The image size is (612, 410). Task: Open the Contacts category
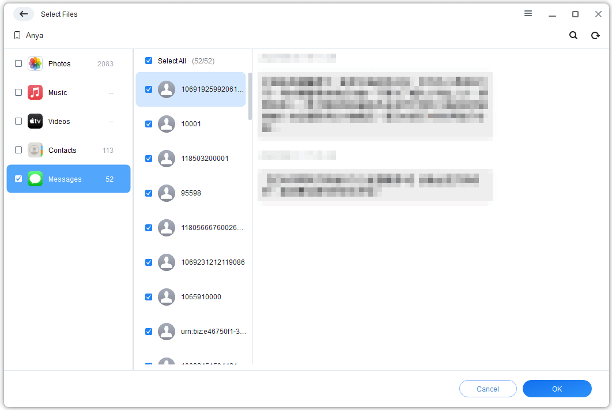point(69,151)
